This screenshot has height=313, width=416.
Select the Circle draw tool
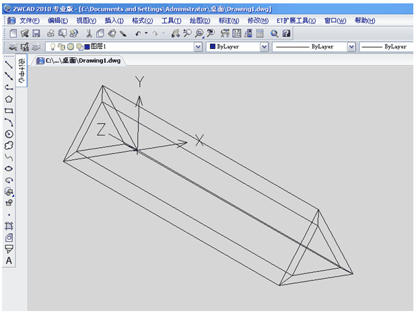point(9,134)
